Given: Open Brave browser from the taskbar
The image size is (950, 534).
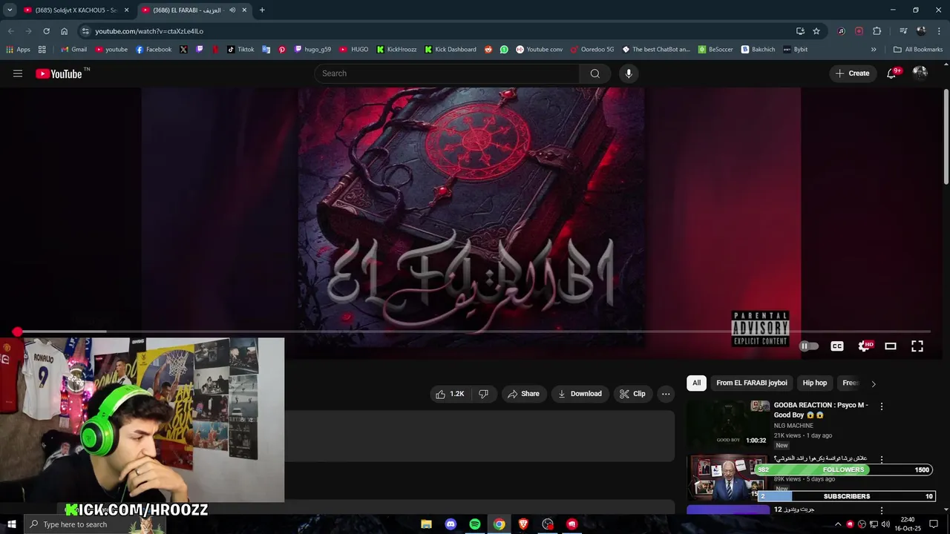Looking at the screenshot, I should [x=523, y=524].
